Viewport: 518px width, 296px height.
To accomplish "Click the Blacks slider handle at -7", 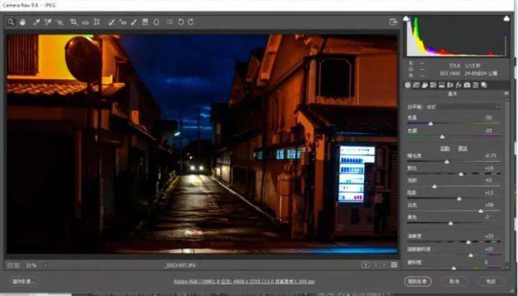I will (450, 223).
